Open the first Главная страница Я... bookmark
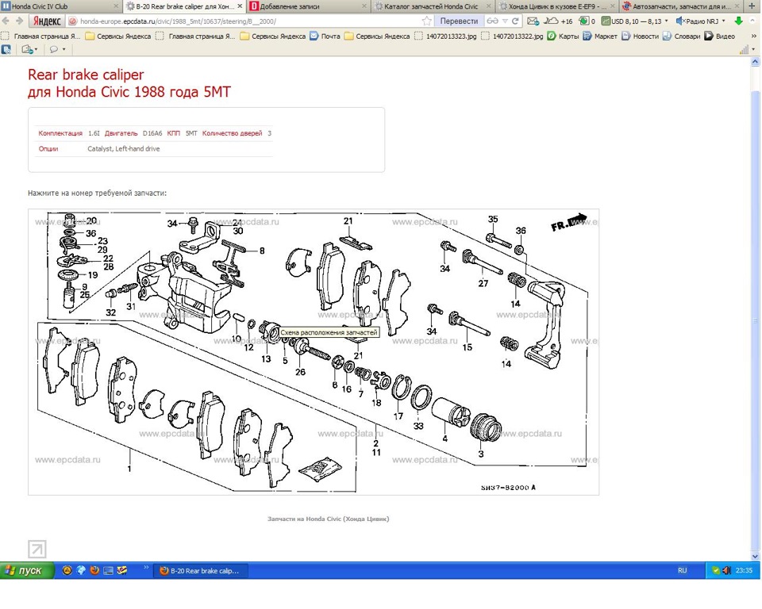The image size is (762, 609). click(40, 36)
